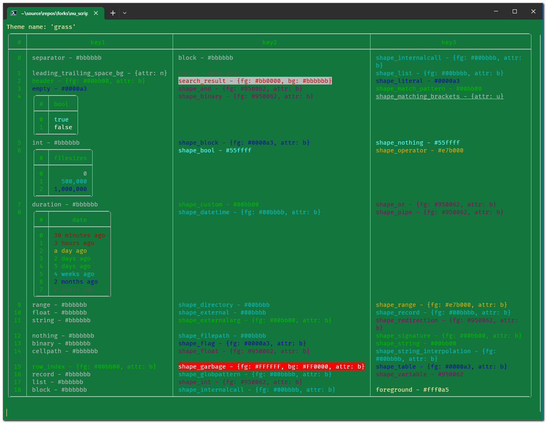Image resolution: width=546 pixels, height=423 pixels.
Task: Click the 'range - #bbbbbb' cell
Action: [59, 305]
